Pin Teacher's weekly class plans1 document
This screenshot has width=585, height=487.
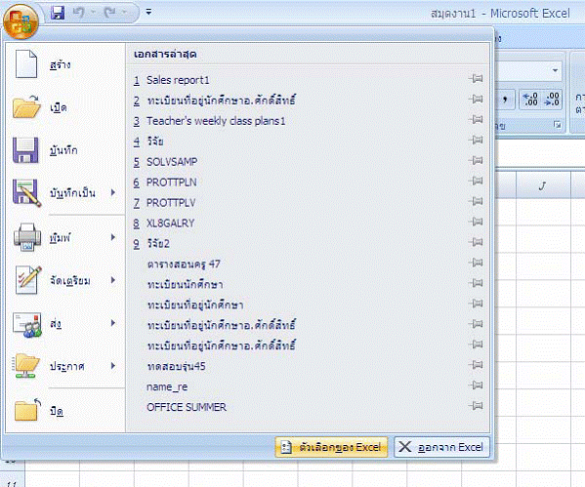point(476,120)
